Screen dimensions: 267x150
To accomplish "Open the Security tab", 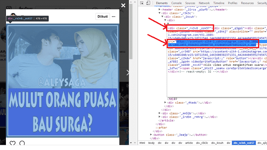I will pyautogui.click(x=262, y=3).
